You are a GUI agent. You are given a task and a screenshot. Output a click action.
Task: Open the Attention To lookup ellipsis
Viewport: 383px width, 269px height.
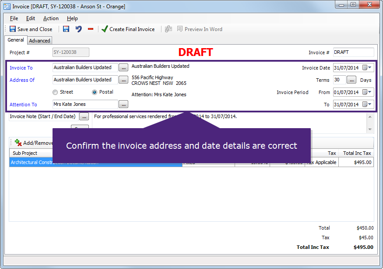123,105
